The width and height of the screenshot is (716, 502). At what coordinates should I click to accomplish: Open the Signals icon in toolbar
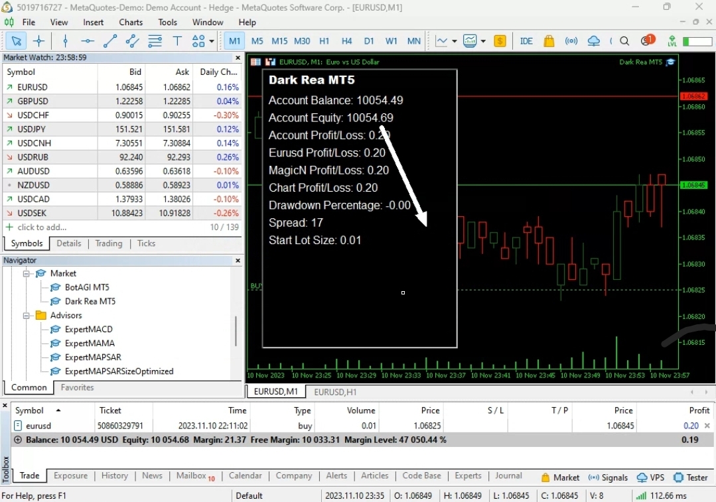point(571,41)
